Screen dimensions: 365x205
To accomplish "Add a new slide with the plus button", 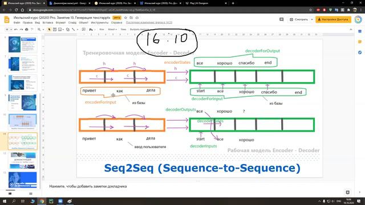I will [7, 30].
